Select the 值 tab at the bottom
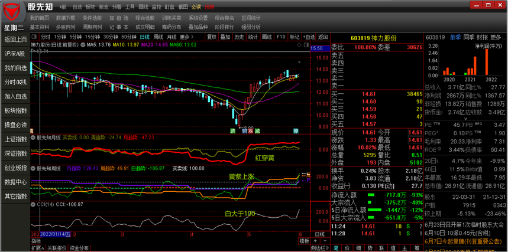Image resolution: width=508 pixels, height=252 pixels. pos(393,248)
